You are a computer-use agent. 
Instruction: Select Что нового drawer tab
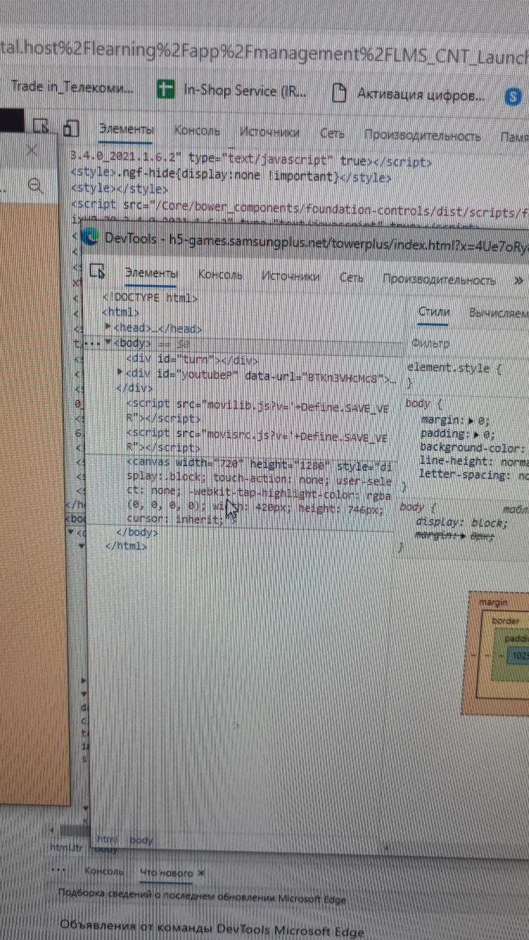pyautogui.click(x=167, y=872)
